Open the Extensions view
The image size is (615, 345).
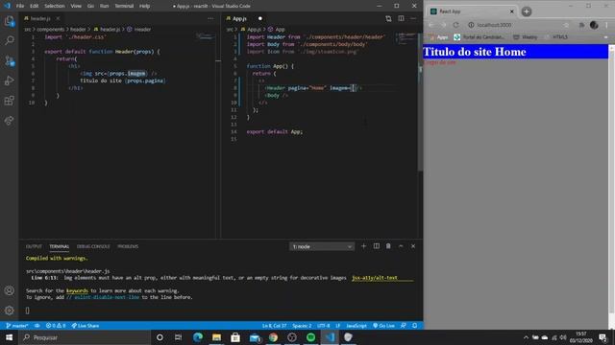[9, 101]
